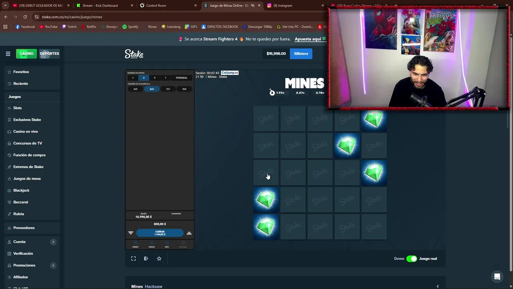Viewport: 513px width, 289px height.
Task: Toggle the Música music icon
Action: click(x=151, y=244)
